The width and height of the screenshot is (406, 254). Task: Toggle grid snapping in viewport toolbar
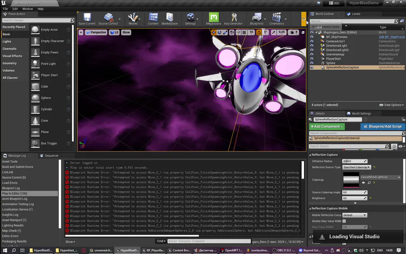[x=244, y=32]
